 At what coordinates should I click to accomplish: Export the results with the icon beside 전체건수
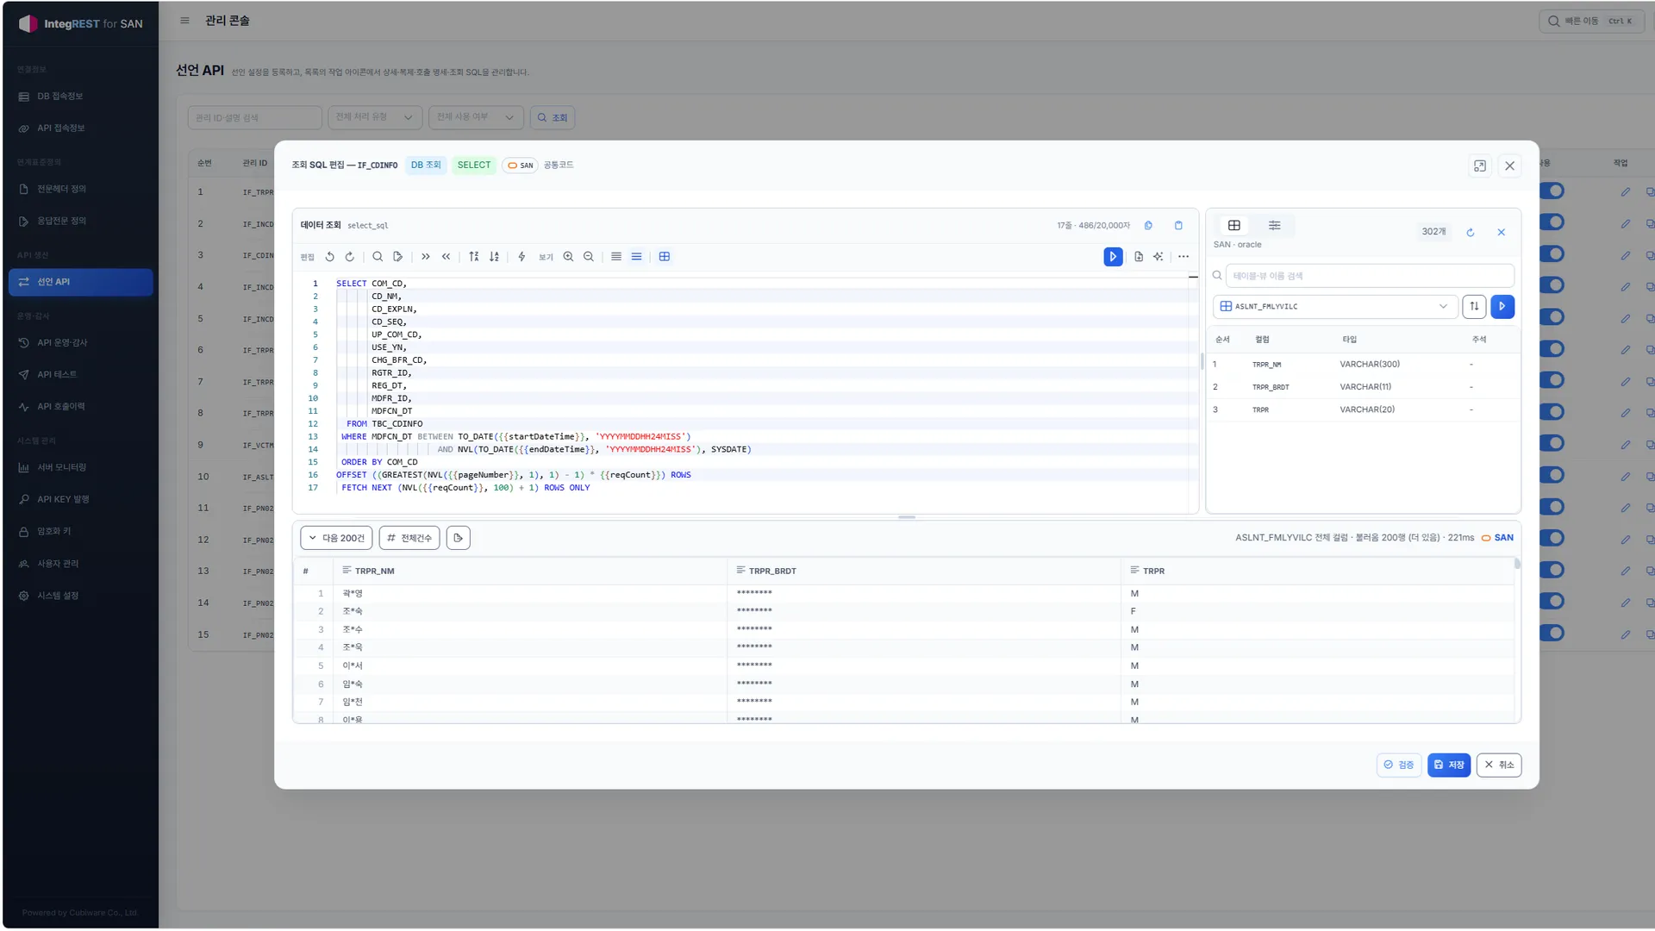click(x=458, y=538)
